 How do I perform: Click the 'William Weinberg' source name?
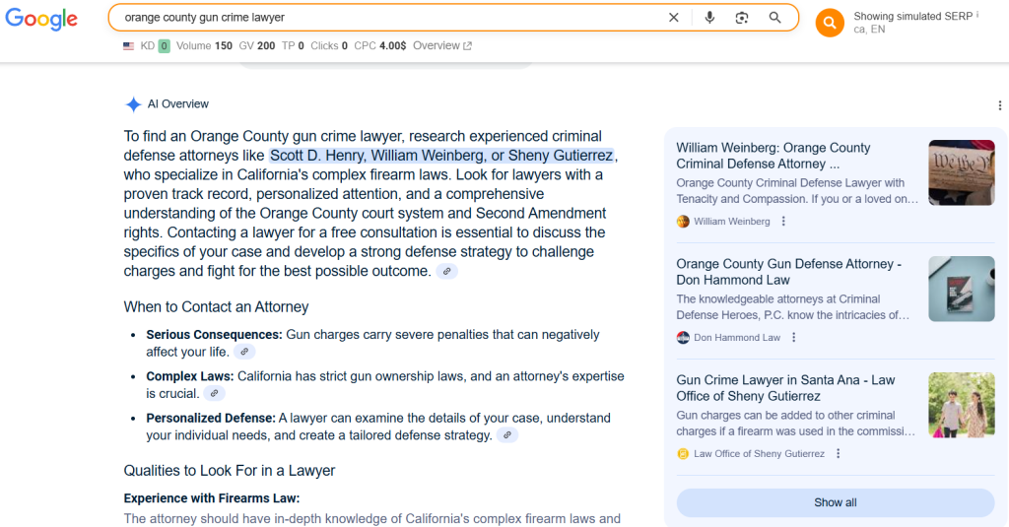click(732, 222)
